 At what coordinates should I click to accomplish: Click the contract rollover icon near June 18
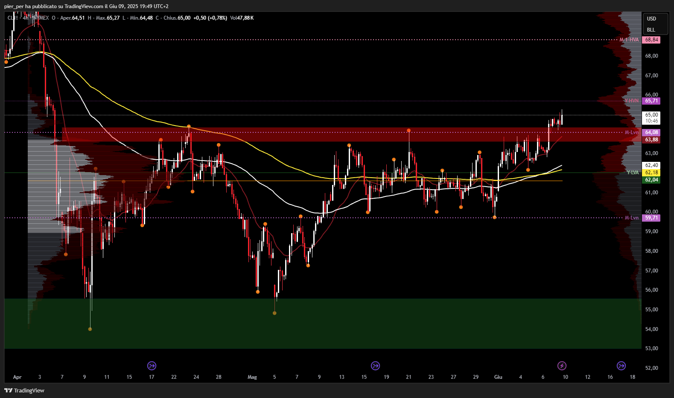[621, 366]
